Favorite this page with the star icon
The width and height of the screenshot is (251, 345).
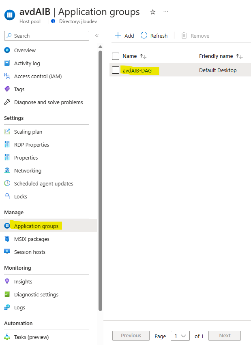tap(153, 12)
